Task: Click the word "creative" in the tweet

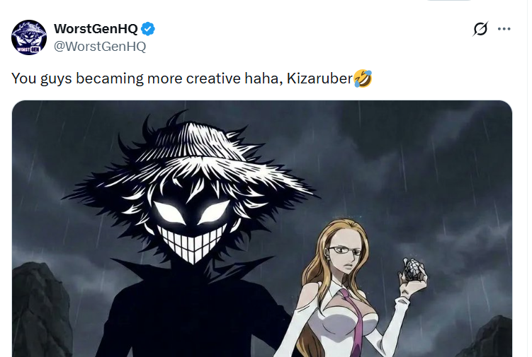Action: pyautogui.click(x=215, y=78)
